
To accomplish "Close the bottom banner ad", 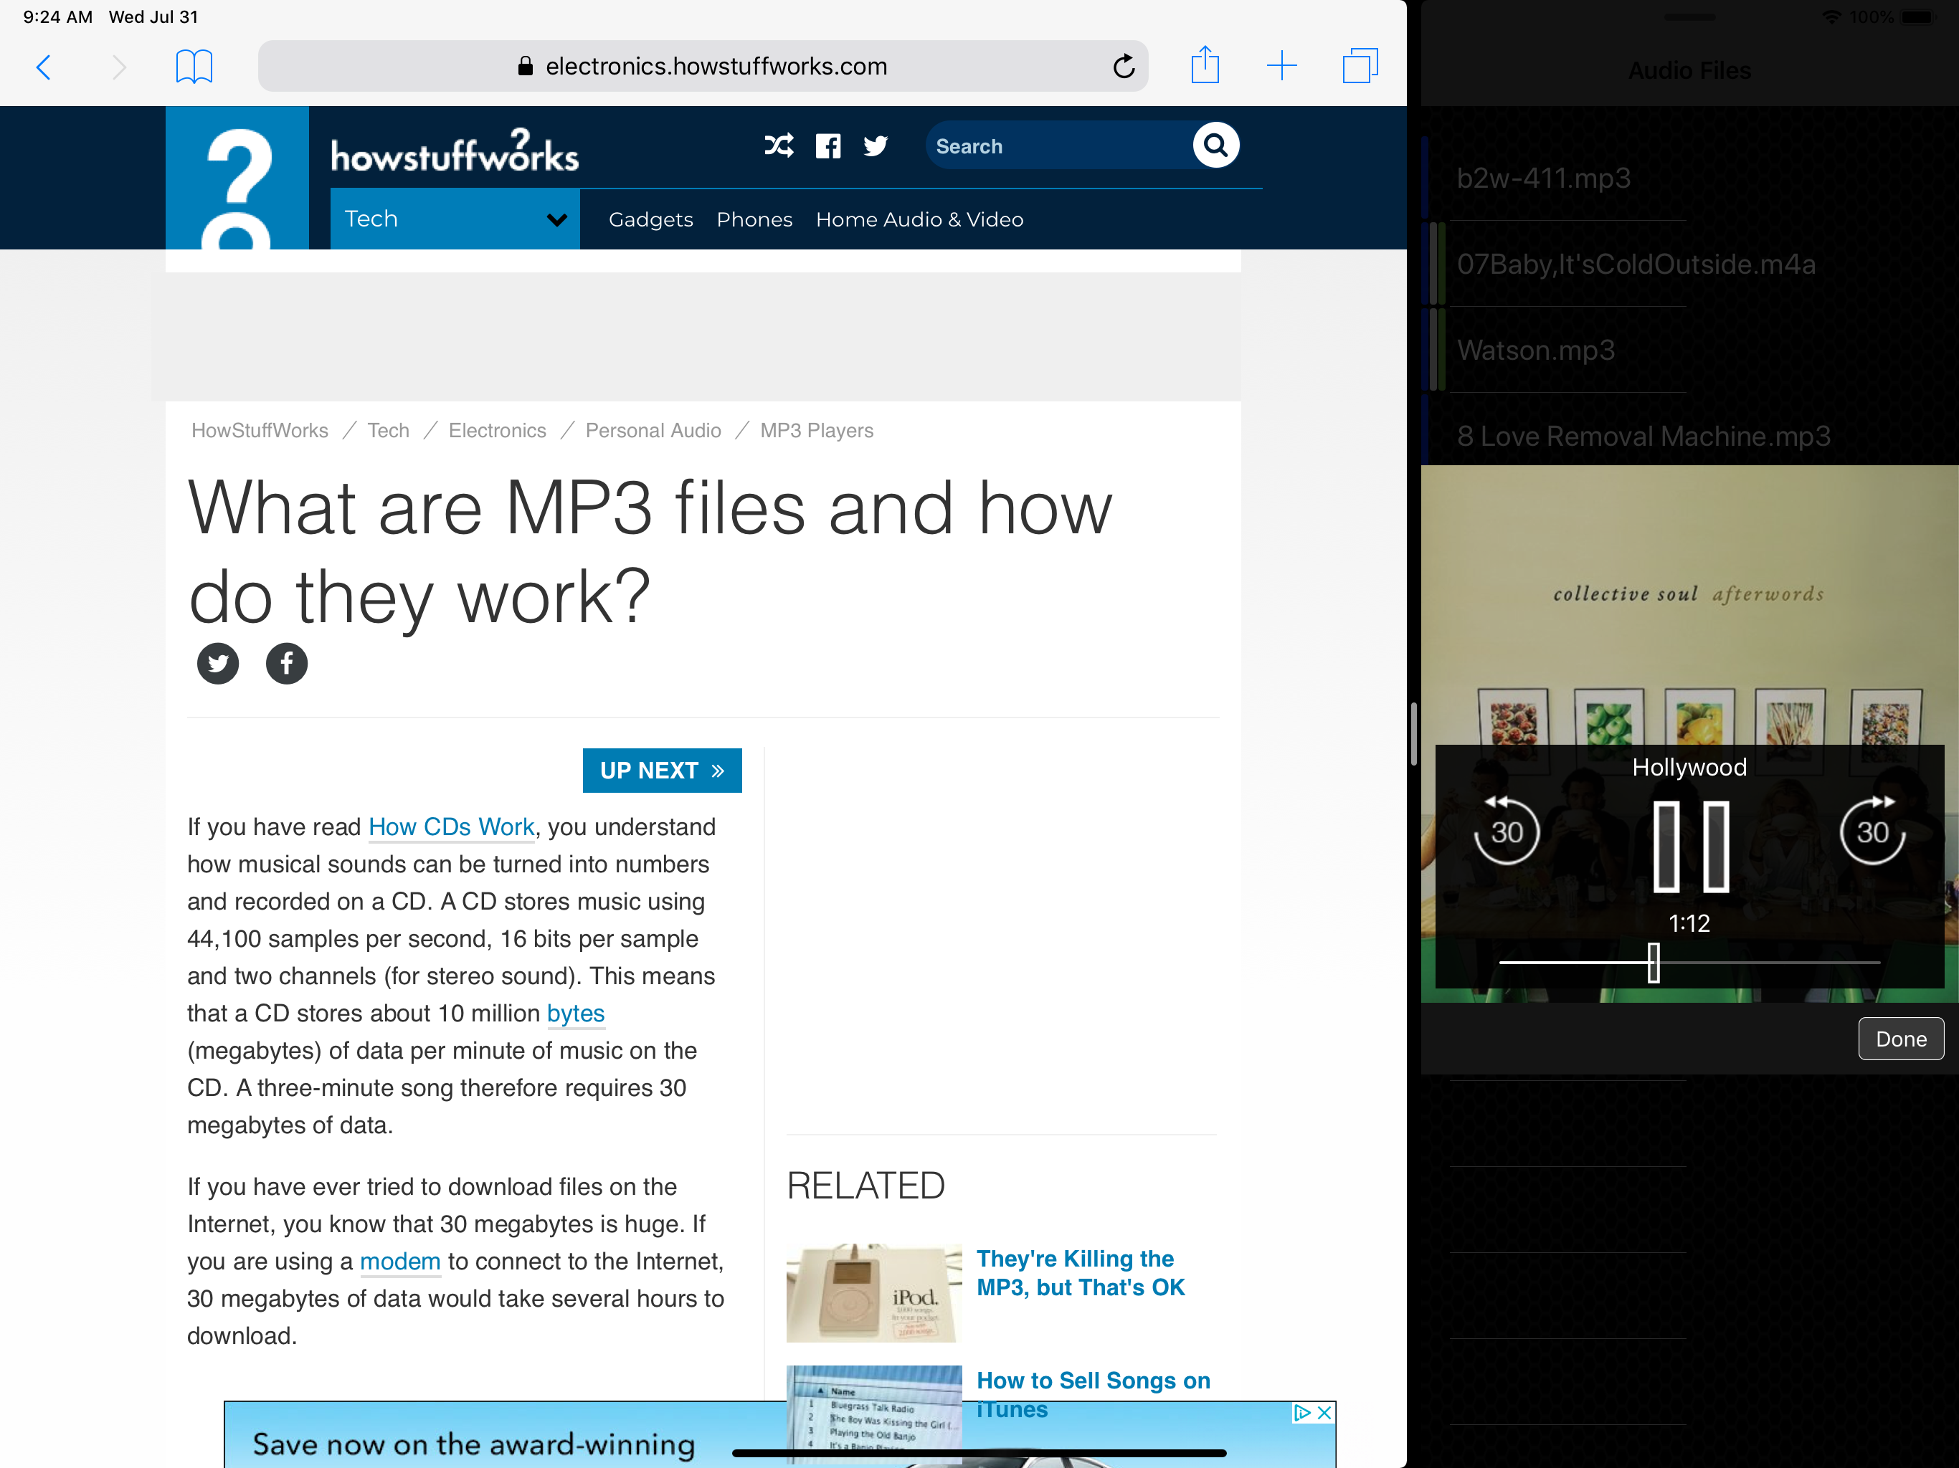I will tap(1325, 1412).
